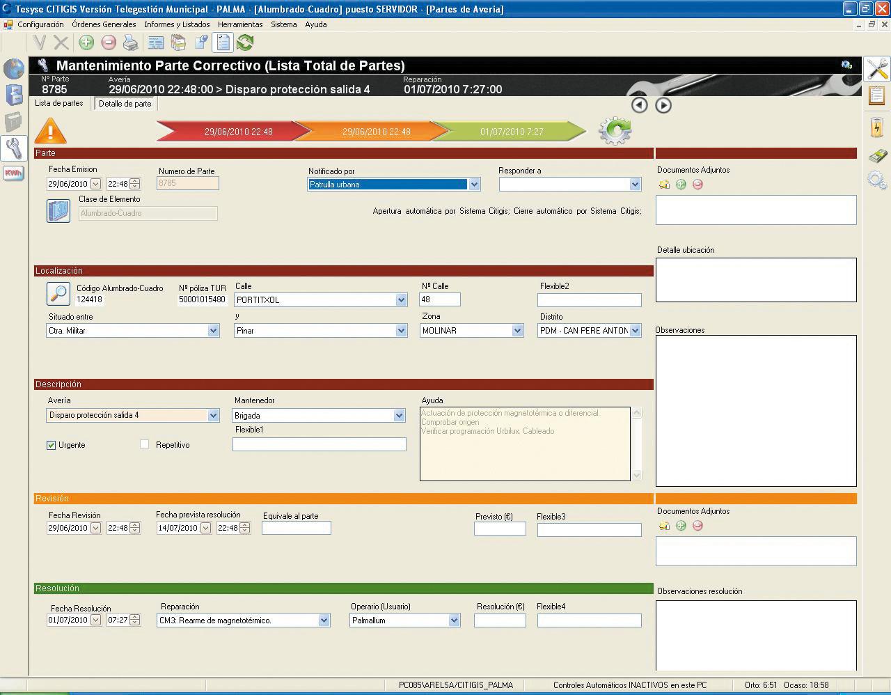Click the orange stage arrow in the timeline
891x695 pixels.
tap(372, 131)
